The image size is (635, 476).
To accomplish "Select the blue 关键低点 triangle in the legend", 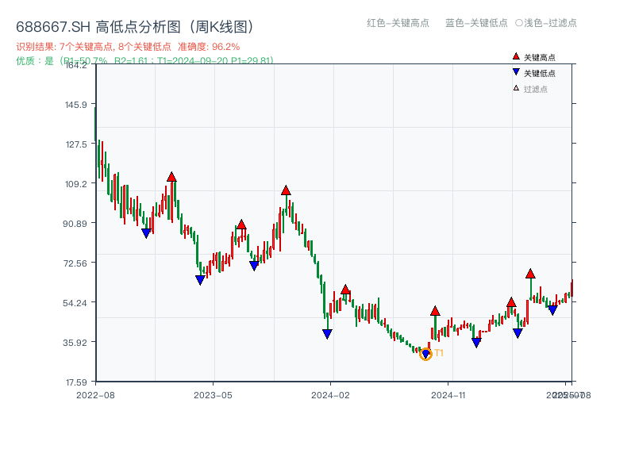I will pyautogui.click(x=514, y=72).
